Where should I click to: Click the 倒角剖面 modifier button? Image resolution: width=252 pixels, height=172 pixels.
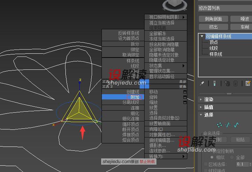[x=213, y=19]
